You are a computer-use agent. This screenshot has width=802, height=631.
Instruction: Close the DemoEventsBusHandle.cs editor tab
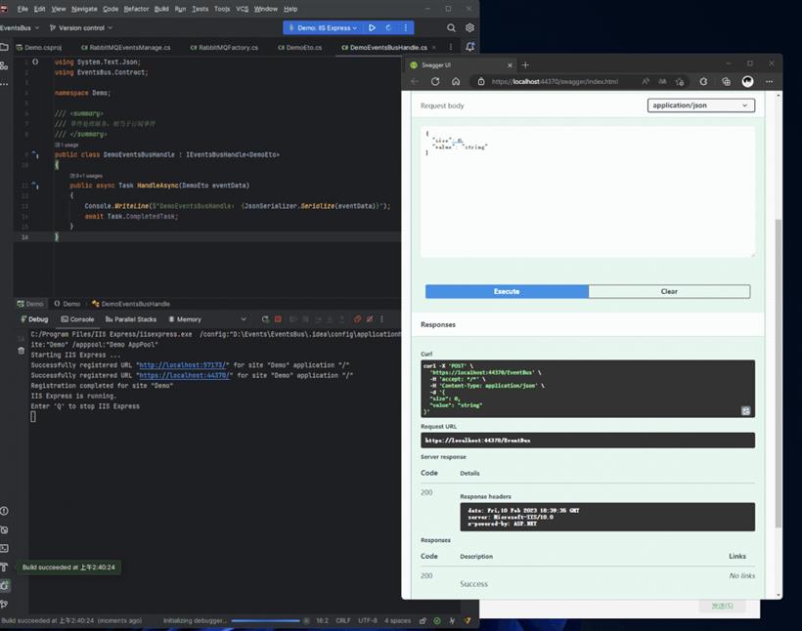(434, 47)
